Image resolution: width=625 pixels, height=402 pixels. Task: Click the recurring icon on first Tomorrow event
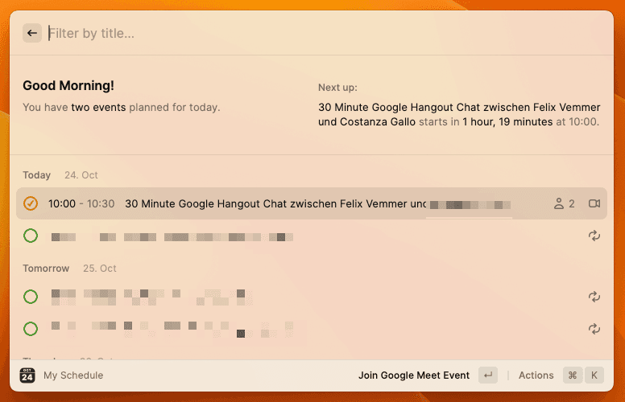pos(594,297)
